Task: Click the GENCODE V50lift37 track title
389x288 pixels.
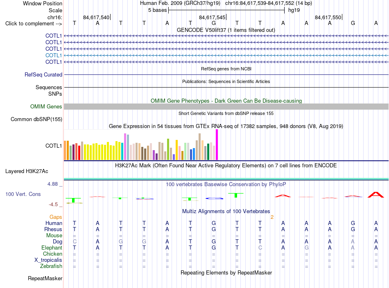Action: pos(226,30)
